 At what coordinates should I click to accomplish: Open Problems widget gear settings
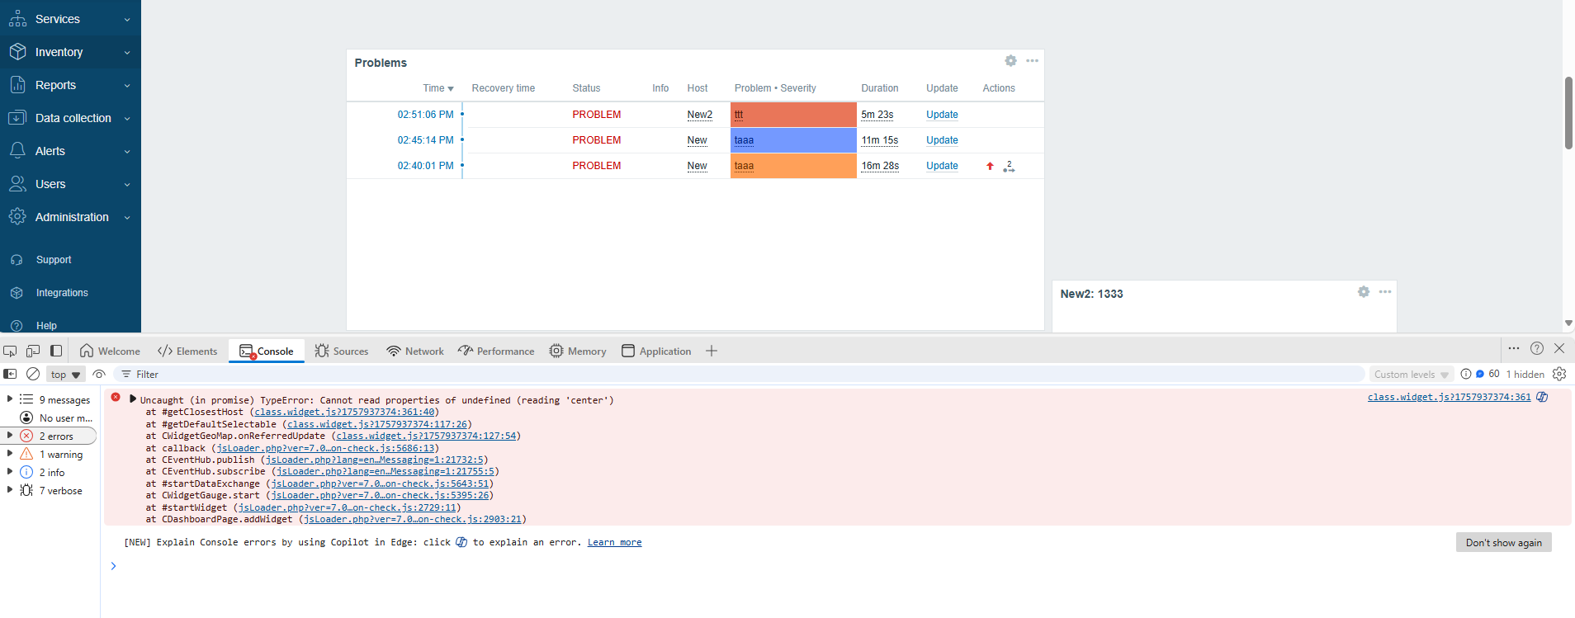click(1010, 61)
